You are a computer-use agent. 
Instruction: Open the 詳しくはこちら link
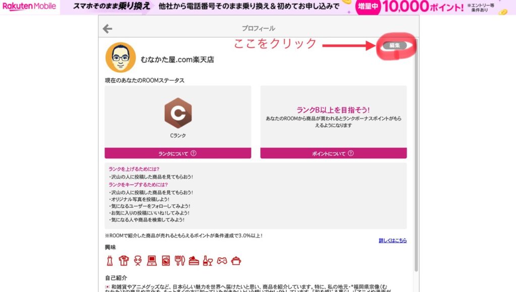tap(393, 241)
